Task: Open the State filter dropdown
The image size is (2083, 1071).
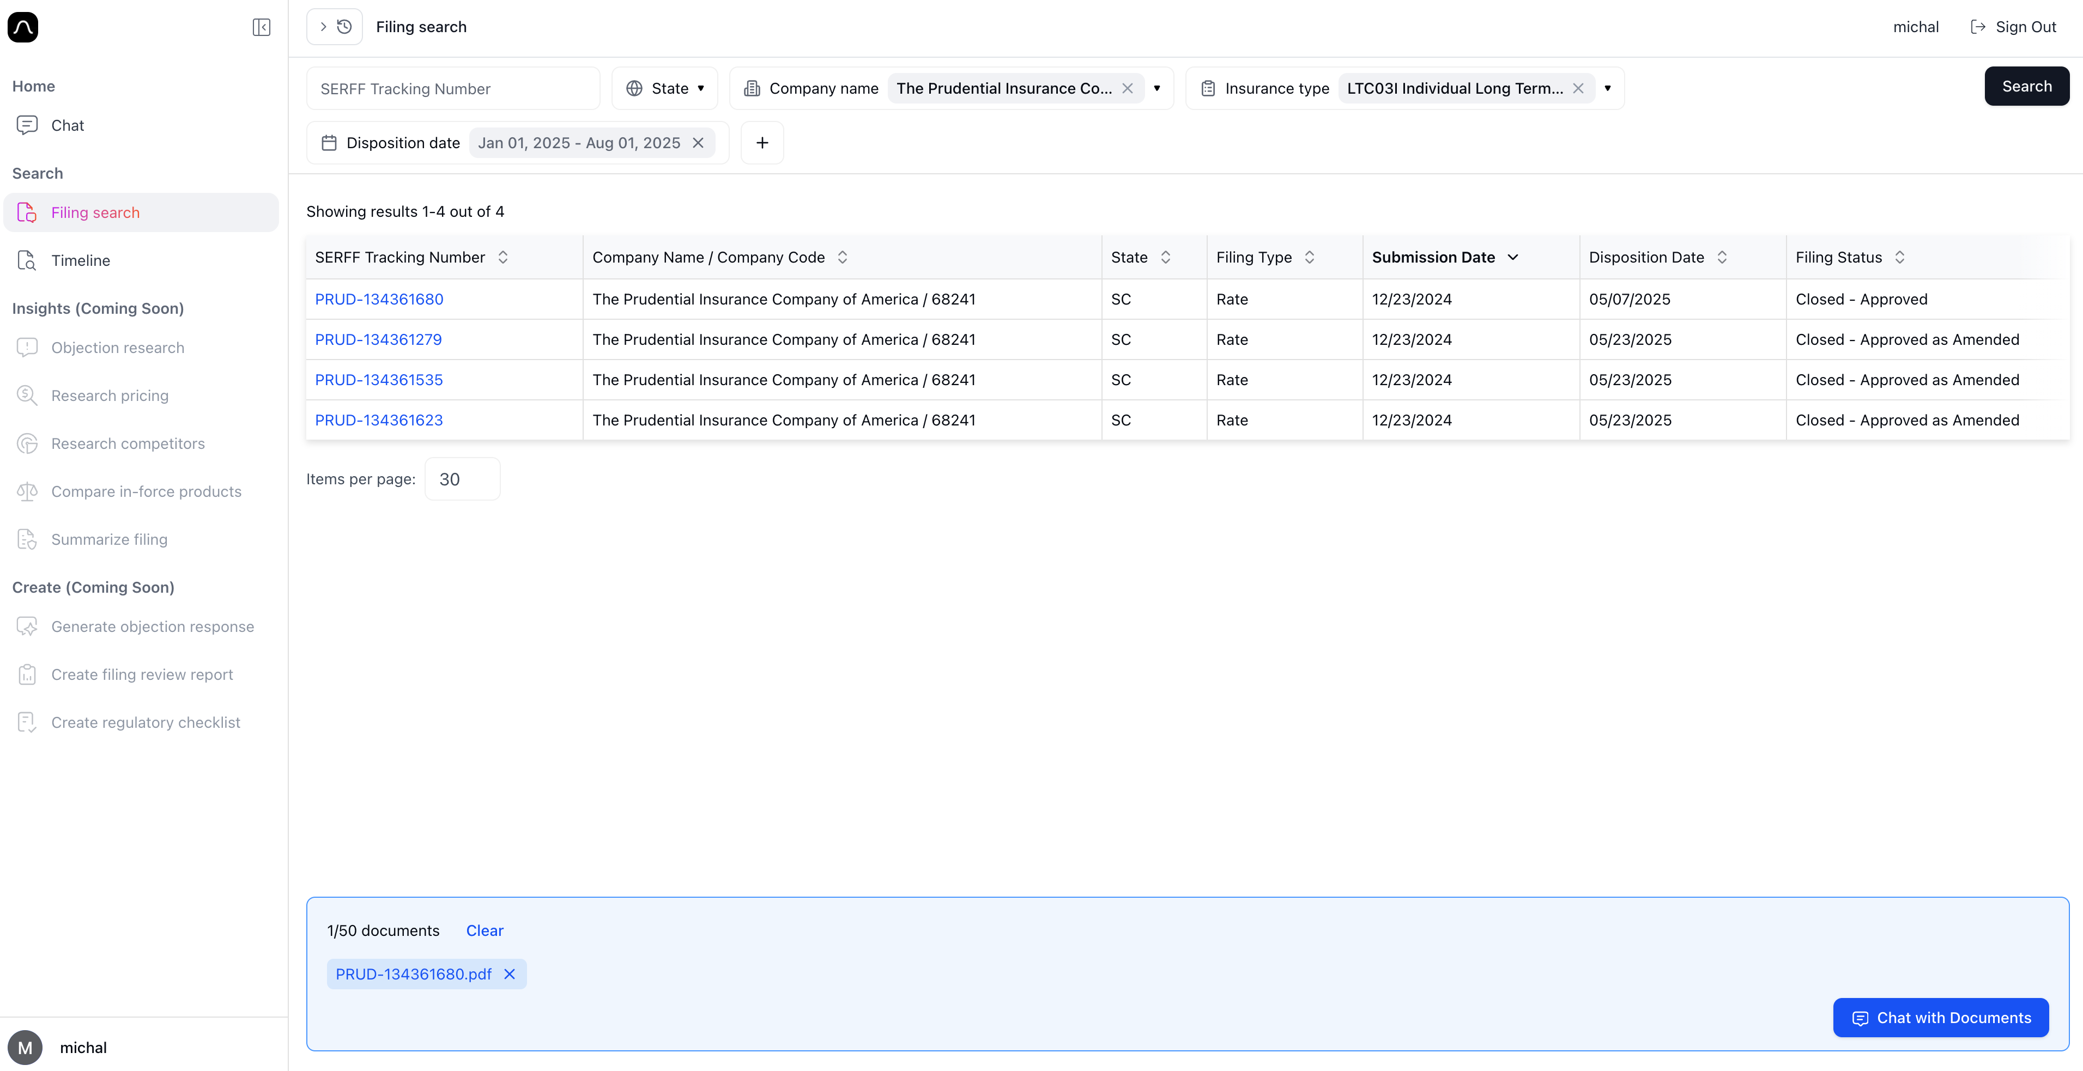Action: click(x=665, y=88)
